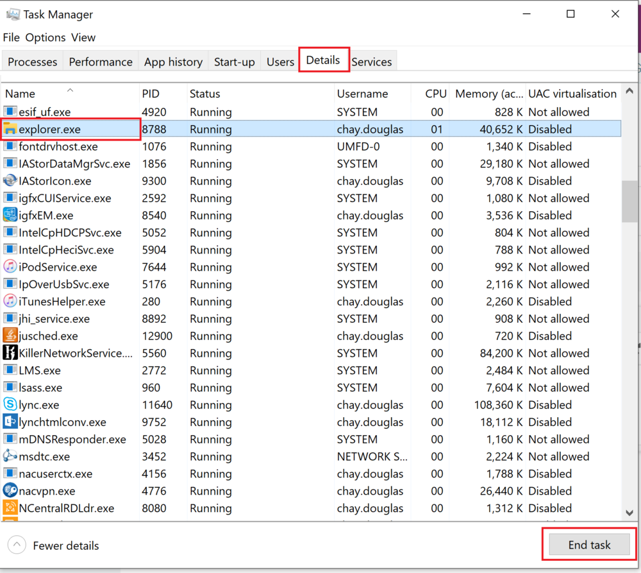This screenshot has width=641, height=573.
Task: Click the nacvpn.exe icon
Action: [9, 491]
